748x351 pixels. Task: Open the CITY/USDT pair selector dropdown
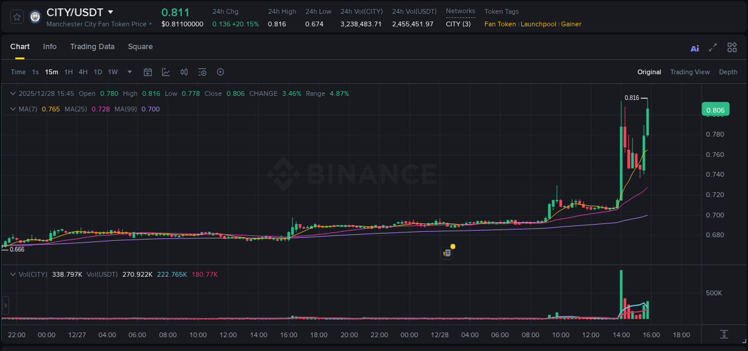[111, 11]
